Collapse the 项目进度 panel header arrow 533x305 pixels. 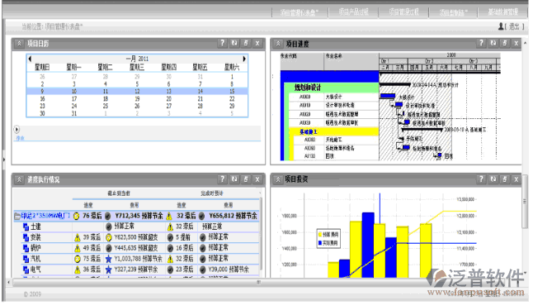coord(278,43)
